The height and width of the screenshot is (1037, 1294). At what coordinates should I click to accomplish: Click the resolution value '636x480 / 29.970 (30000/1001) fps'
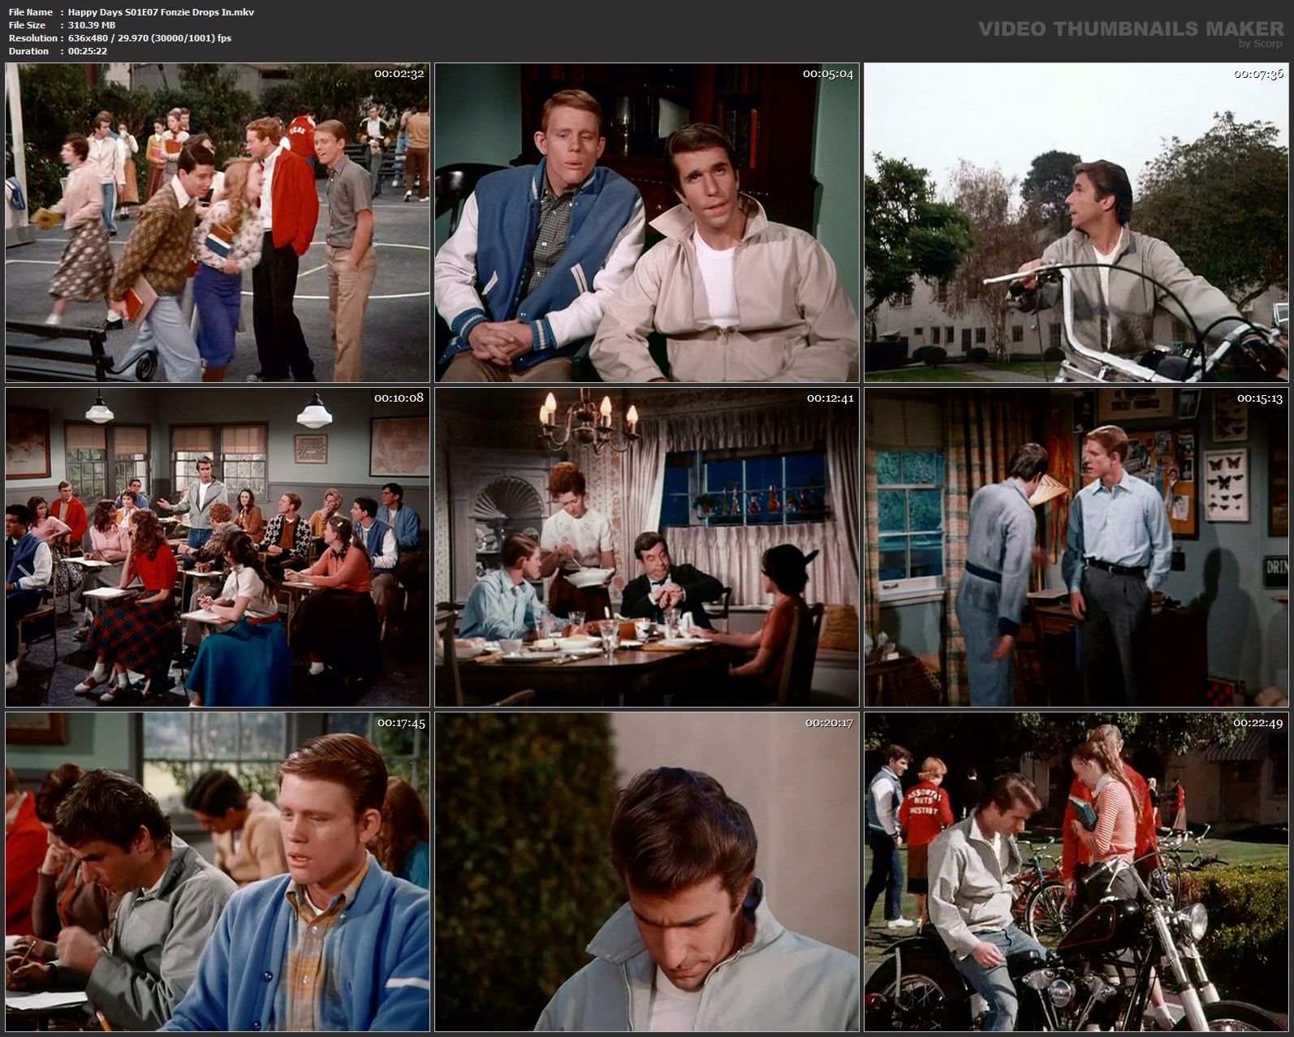[x=149, y=38]
